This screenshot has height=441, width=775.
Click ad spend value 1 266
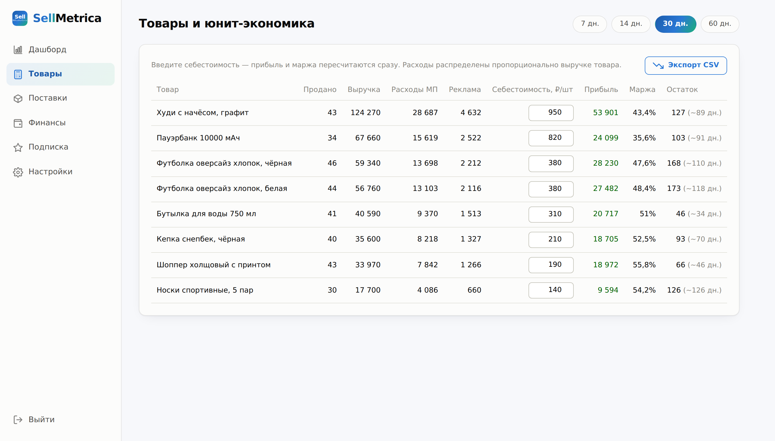click(x=471, y=265)
